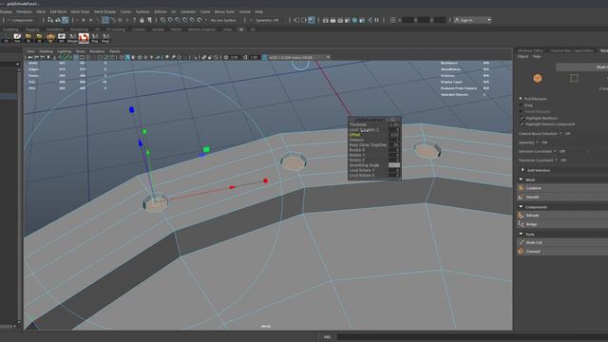Click the highlighted selection icon beside Components dropdown
Screen dimensions: 608x342
[66, 20]
